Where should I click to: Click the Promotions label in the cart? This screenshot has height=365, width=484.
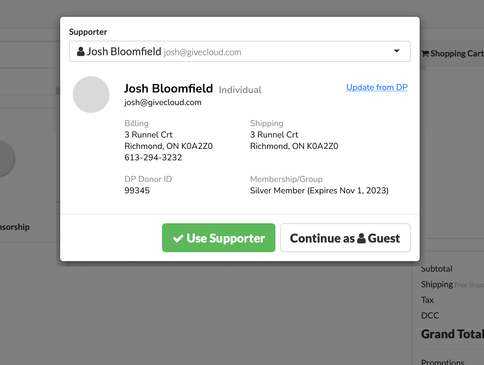[443, 362]
